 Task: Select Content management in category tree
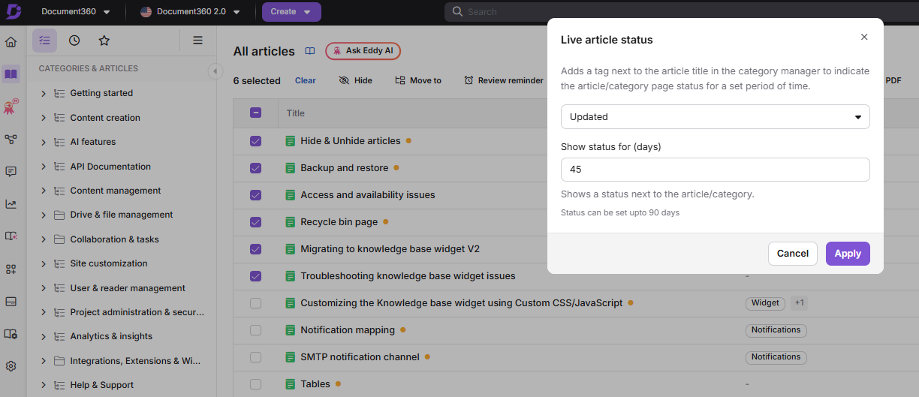[116, 191]
